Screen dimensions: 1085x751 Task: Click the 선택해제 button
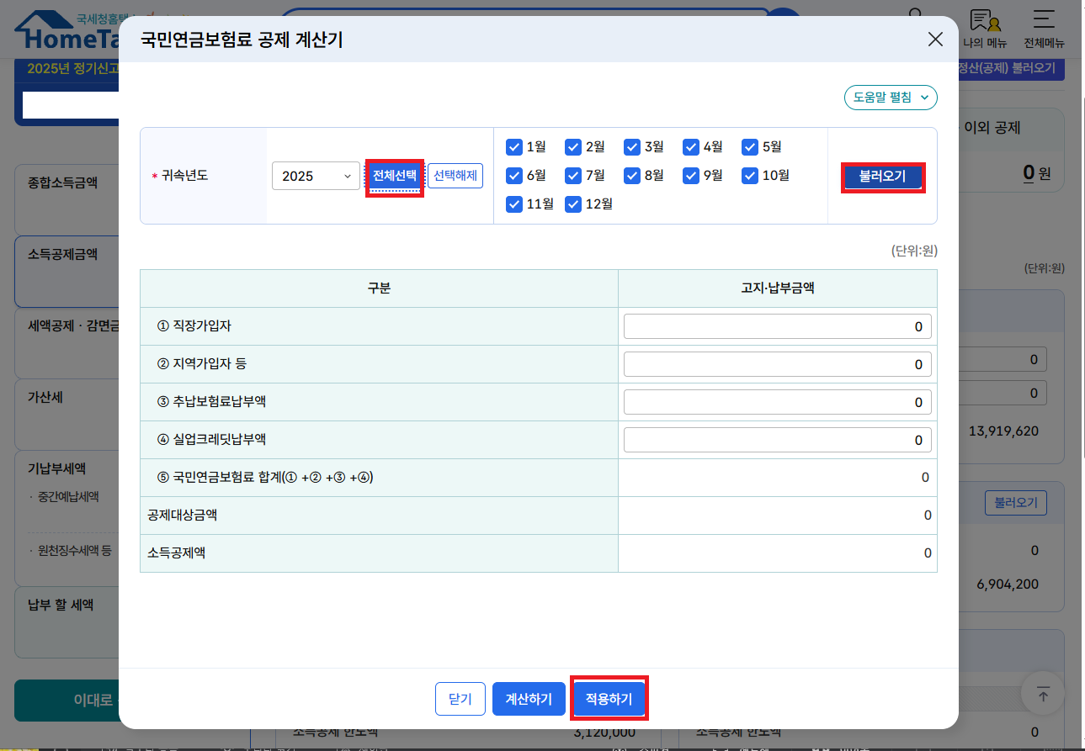tap(455, 176)
